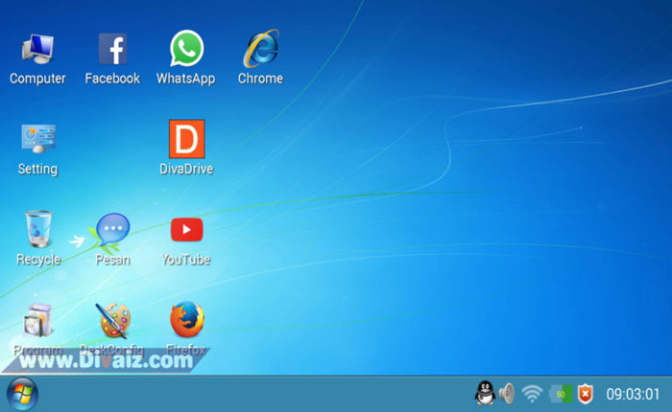The image size is (672, 412).
Task: Open the DeskConfig paint palette icon
Action: (112, 320)
